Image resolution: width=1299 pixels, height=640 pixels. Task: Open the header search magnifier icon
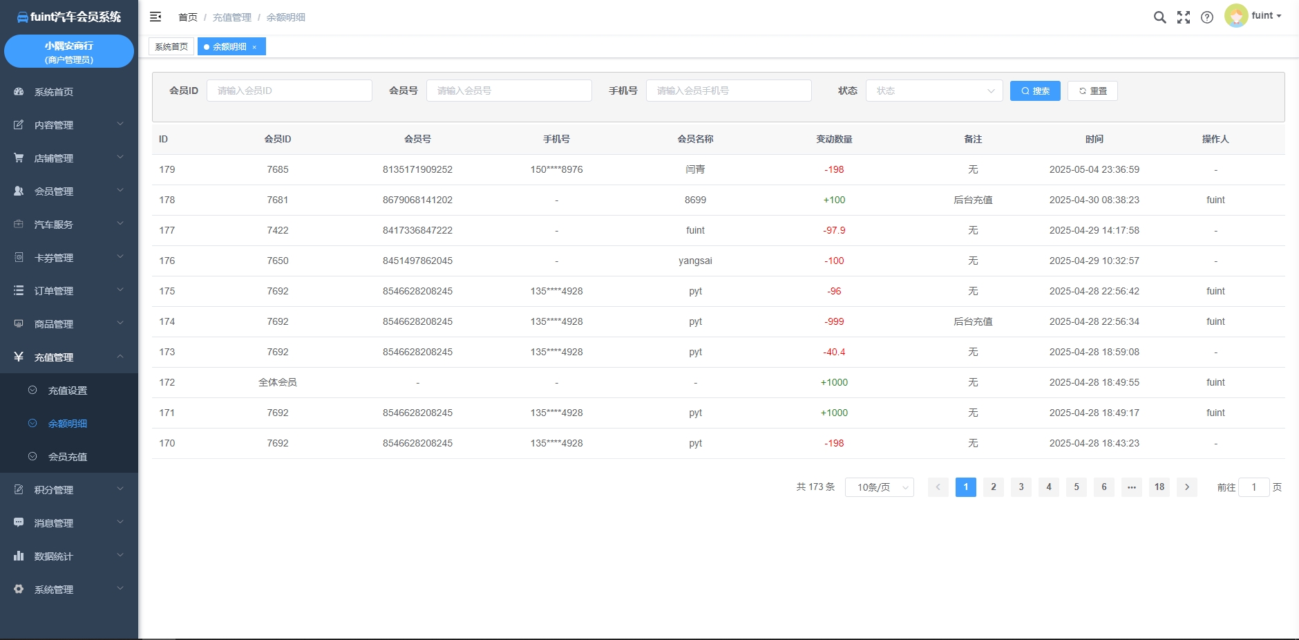tap(1159, 17)
